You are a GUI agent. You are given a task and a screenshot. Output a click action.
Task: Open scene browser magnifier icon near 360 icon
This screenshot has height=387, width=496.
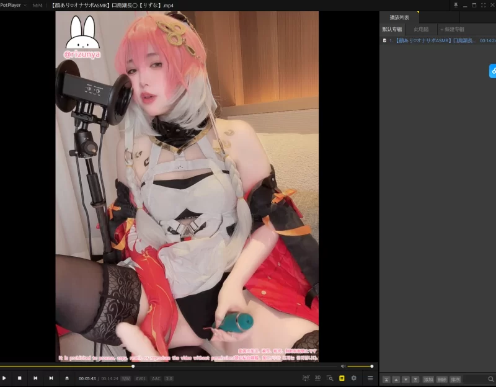coord(330,378)
